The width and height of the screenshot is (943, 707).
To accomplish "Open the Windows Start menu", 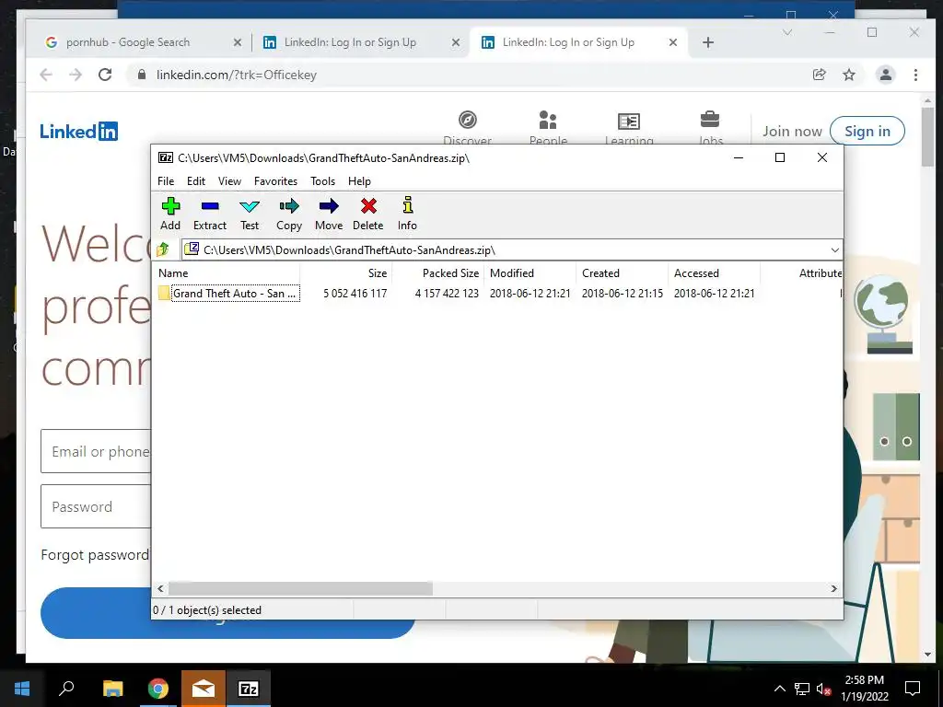I will coord(22,689).
